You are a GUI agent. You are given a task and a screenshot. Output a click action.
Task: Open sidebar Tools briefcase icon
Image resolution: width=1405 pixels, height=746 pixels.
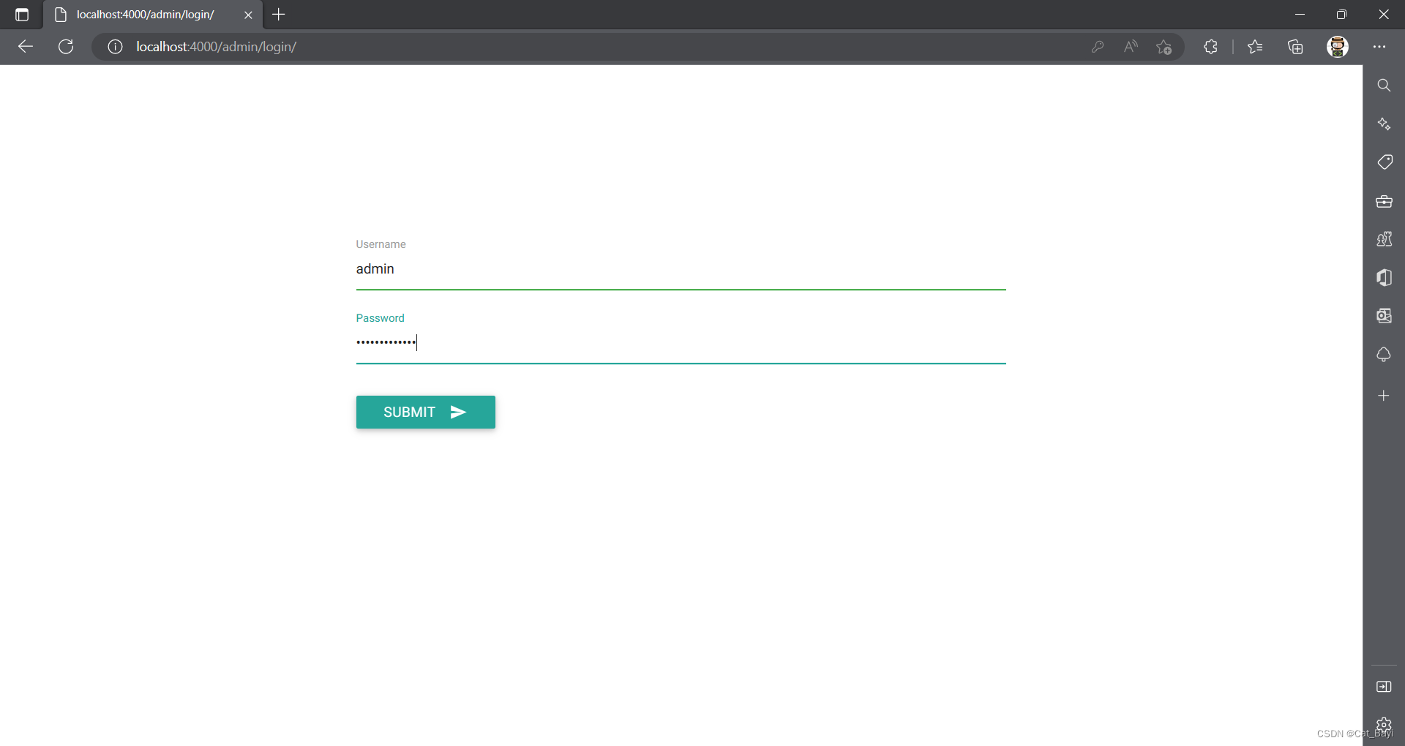point(1384,201)
